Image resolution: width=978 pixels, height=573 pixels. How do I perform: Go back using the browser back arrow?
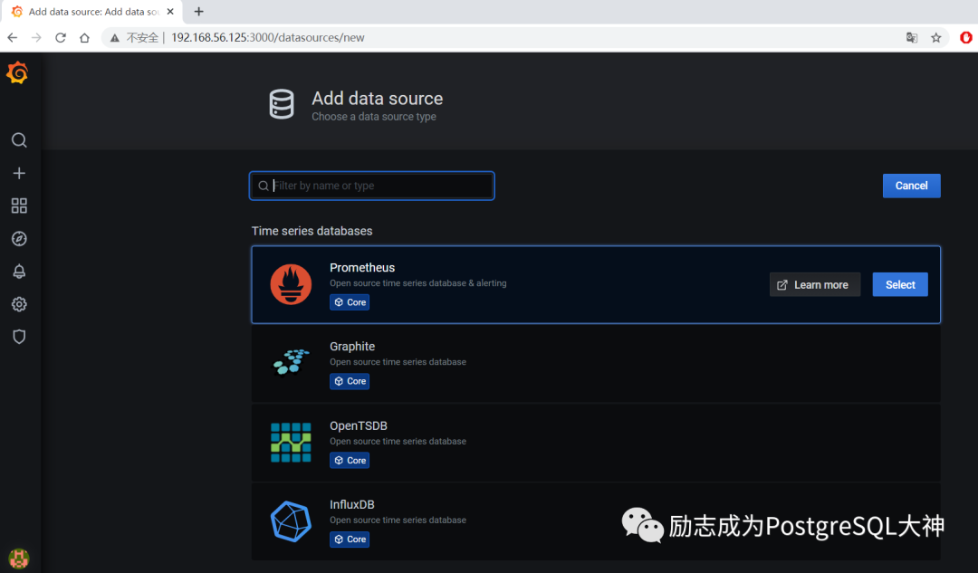[x=13, y=37]
